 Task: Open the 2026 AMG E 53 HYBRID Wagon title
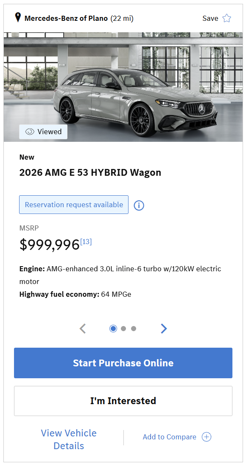[x=90, y=172]
